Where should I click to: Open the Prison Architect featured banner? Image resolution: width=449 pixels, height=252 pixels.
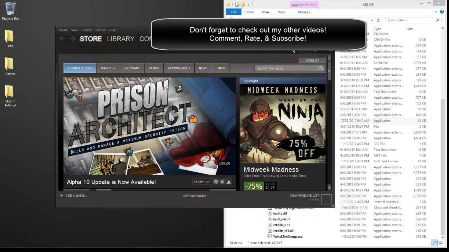pyautogui.click(x=149, y=126)
